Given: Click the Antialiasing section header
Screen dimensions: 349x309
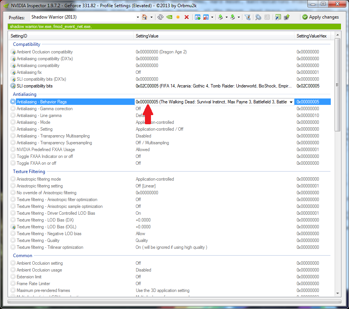Looking at the screenshot, I should 25,94.
